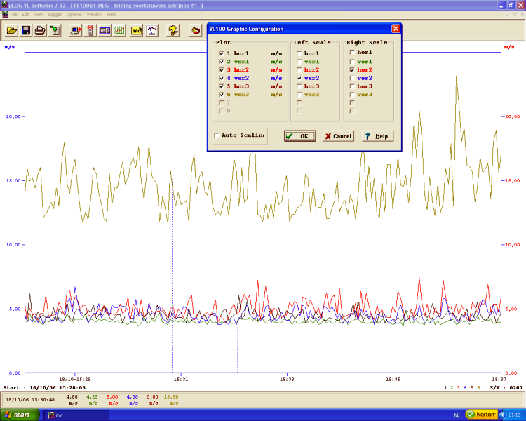Click the 'S/N : 0207' serial label
This screenshot has height=421, width=526.
tap(506, 388)
